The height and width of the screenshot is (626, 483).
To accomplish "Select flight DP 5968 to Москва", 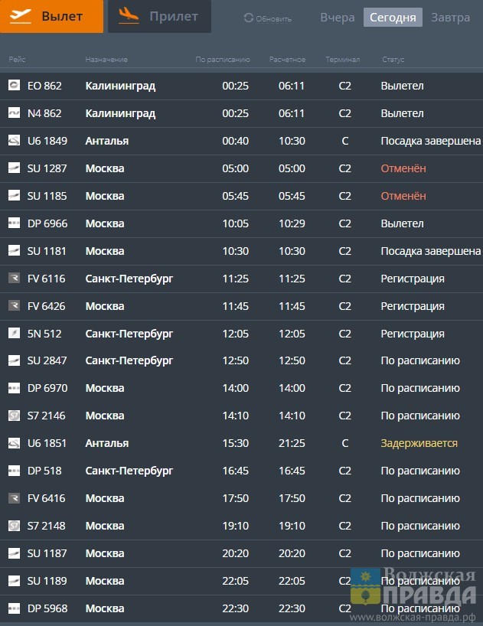I will tap(105, 608).
